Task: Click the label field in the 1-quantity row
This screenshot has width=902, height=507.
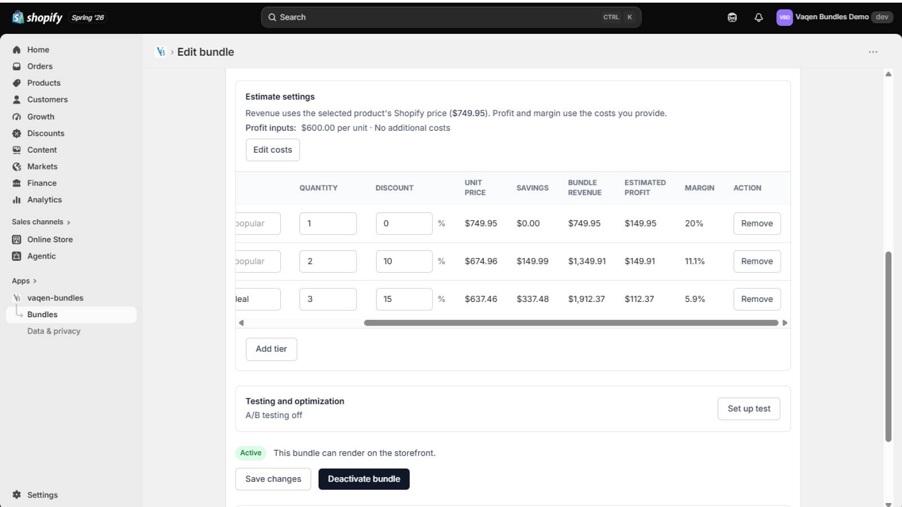Action: pyautogui.click(x=258, y=224)
